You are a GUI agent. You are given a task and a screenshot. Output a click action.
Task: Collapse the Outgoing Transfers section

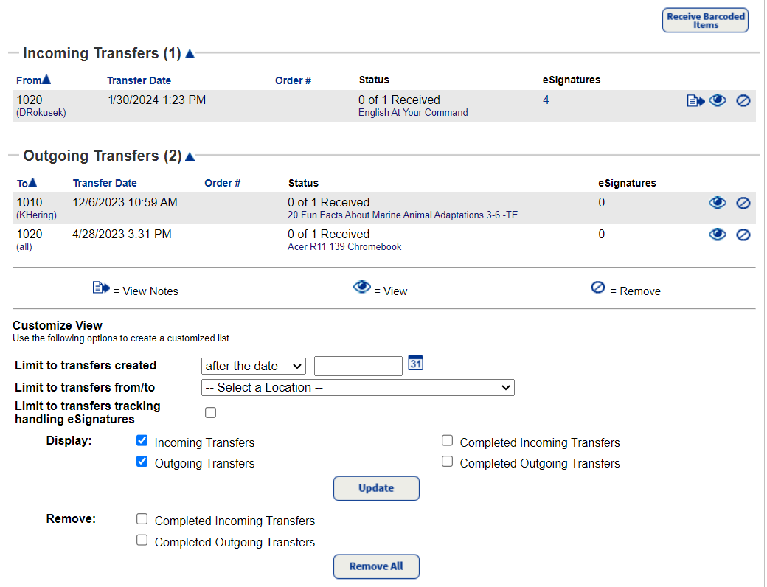coord(190,156)
